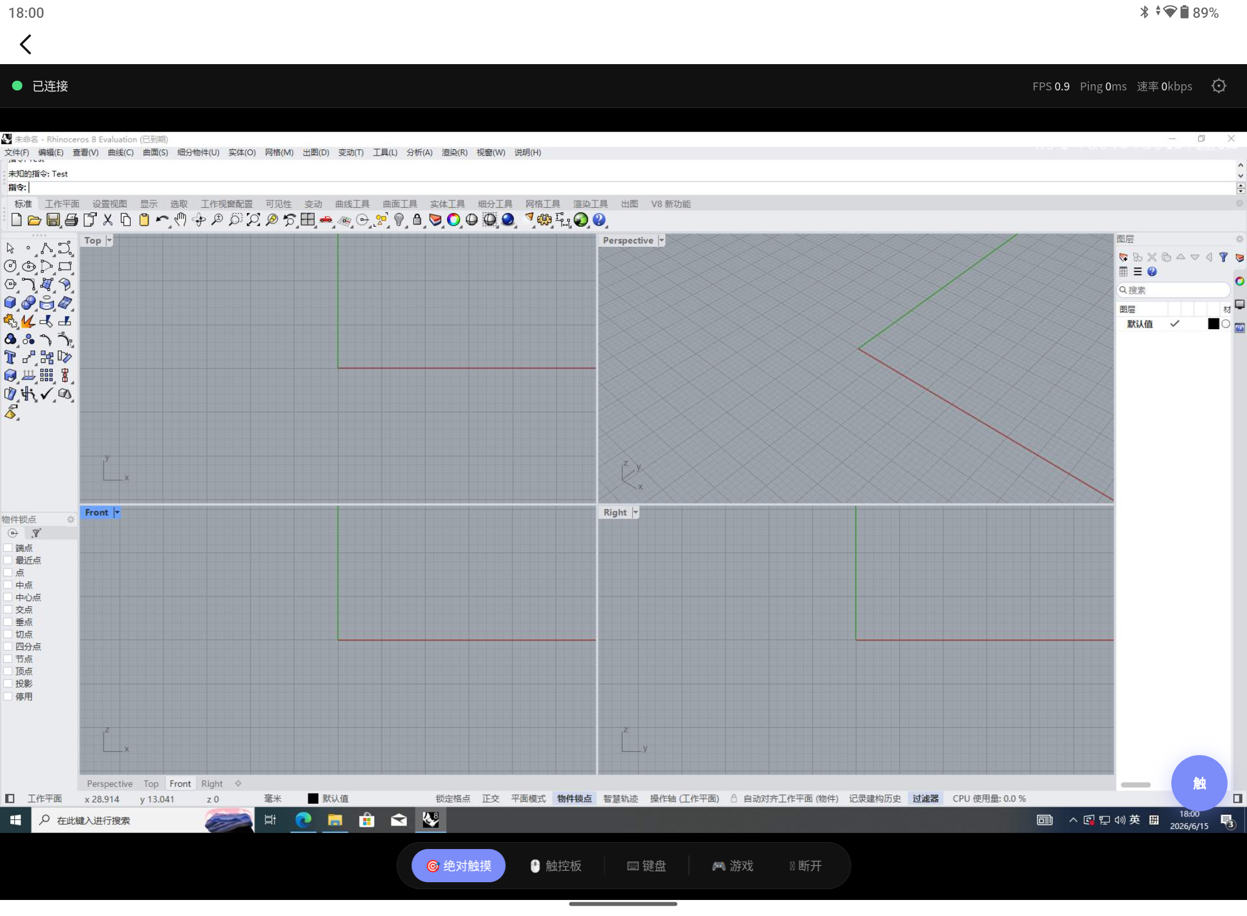
Task: Click the New layer icon in layers panel
Action: (1123, 257)
